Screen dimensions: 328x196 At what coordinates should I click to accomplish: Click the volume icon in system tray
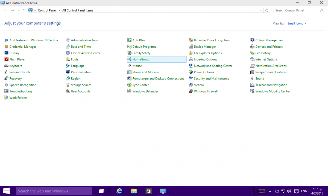pyautogui.click(x=289, y=191)
